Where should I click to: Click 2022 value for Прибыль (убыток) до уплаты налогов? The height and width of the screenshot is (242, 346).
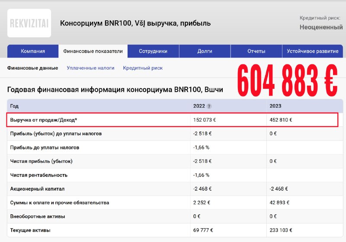click(202, 134)
